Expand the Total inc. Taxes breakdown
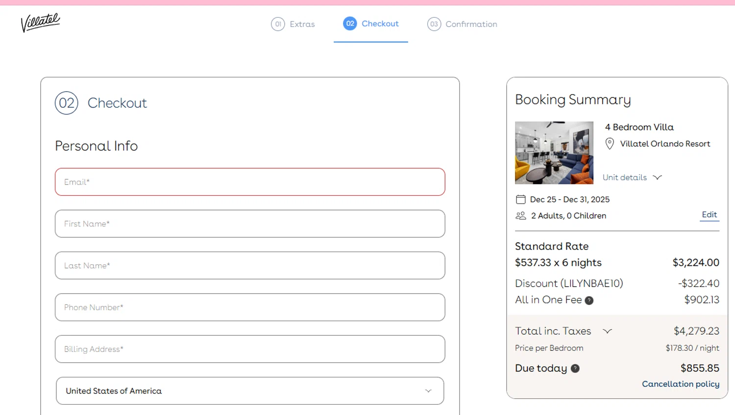The image size is (735, 415). click(x=607, y=331)
